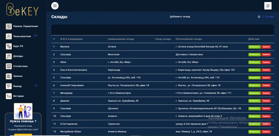Click Удалить for Ольга Константиновна row
The width and height of the screenshot is (279, 136).
pos(266,70)
